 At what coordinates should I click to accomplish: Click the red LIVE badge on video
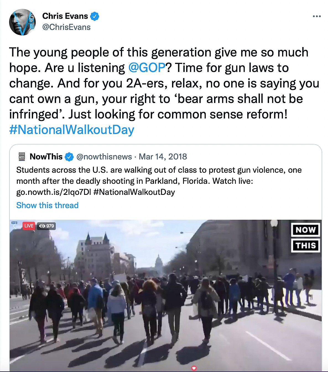28,226
